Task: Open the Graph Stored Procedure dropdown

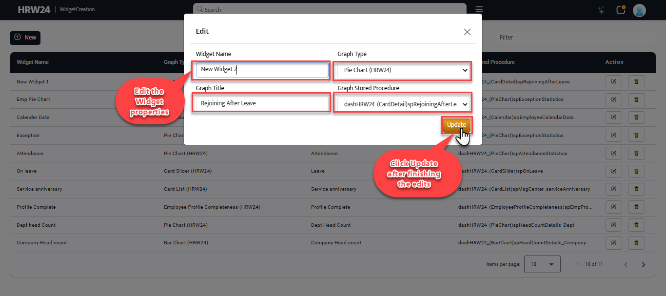Action: [x=403, y=104]
